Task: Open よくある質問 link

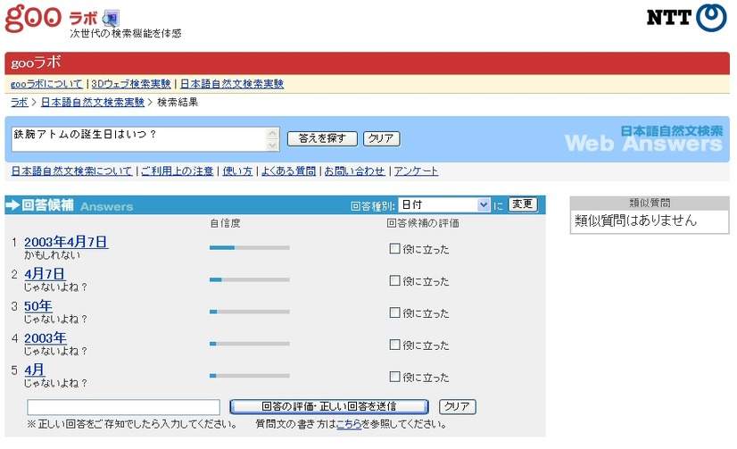Action: 288,171
